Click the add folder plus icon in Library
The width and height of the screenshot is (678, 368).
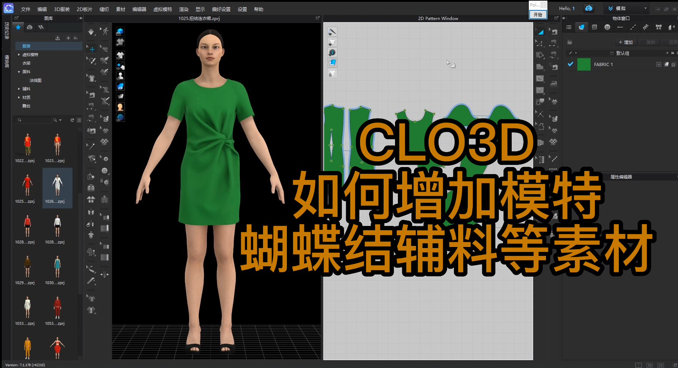68,38
